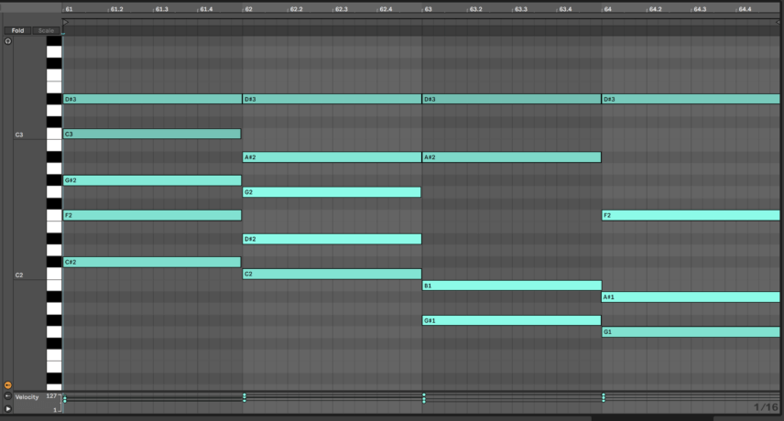
Task: Click beat 64.4 on the ruler
Action: click(745, 9)
